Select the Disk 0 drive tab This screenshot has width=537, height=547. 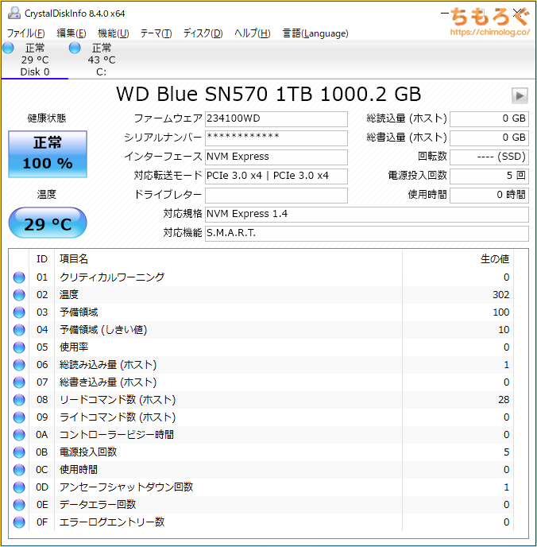point(34,60)
